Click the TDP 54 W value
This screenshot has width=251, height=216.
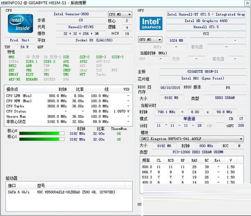[25, 47]
